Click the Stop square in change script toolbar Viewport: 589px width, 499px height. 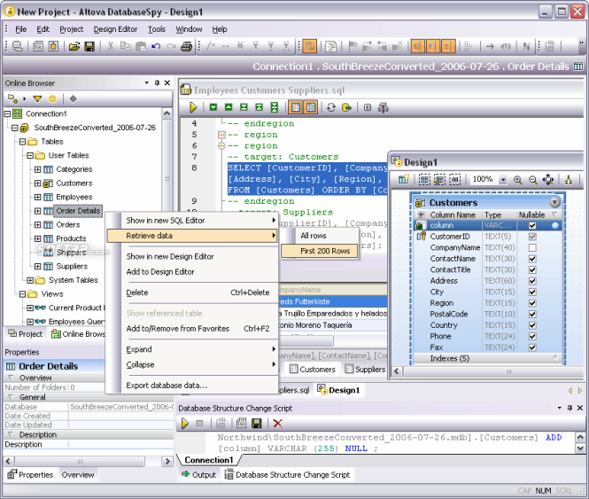(199, 424)
